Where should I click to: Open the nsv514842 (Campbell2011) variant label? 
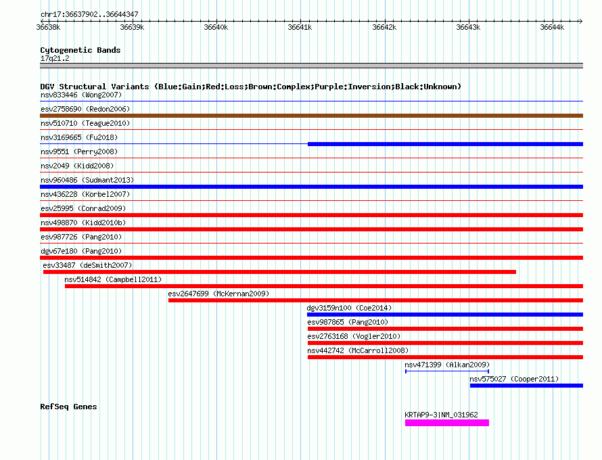pyautogui.click(x=113, y=279)
